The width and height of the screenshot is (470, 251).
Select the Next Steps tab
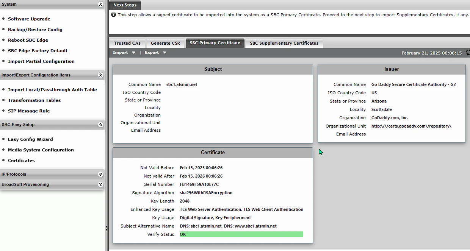point(125,5)
